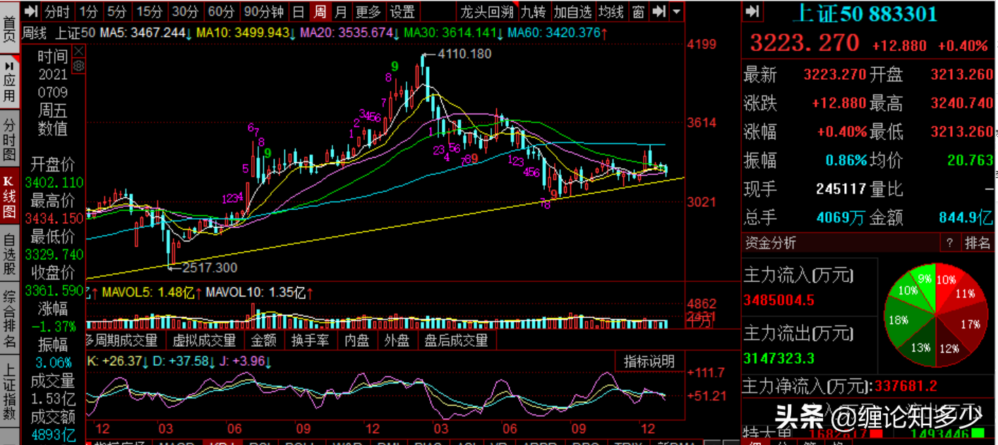This screenshot has width=998, height=445.
Task: Open the 分时图 sidebar tab
Action: [x=9, y=140]
